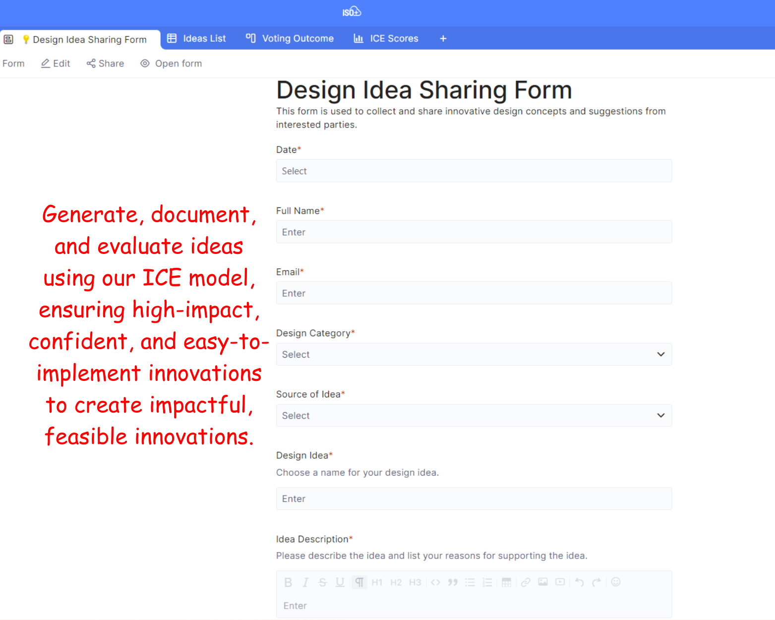
Task: Click the undo arrow in editor
Action: [579, 582]
